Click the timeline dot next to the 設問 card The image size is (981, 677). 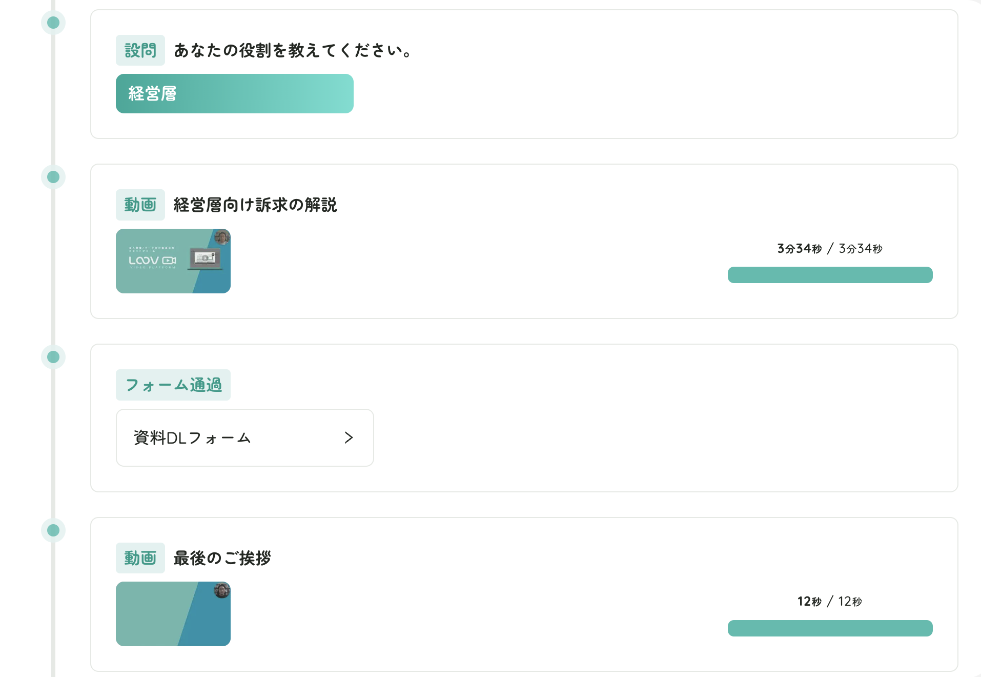(52, 23)
